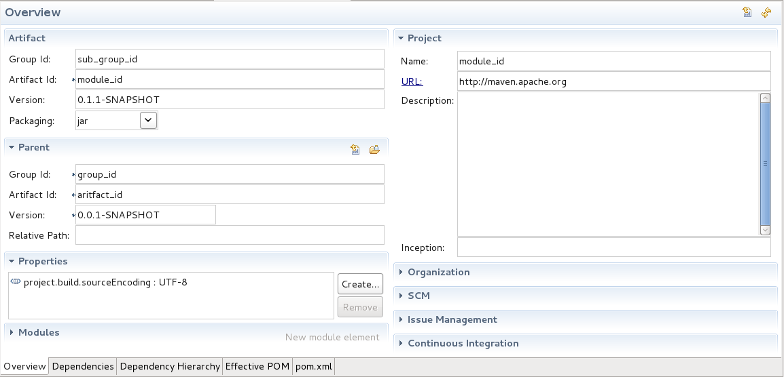
Task: Click the Description scrollbar thumb
Action: [x=765, y=163]
